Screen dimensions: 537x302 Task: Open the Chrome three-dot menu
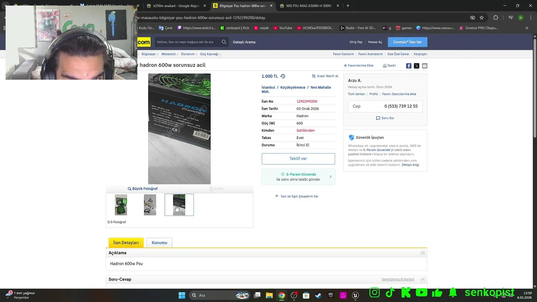coord(530,18)
